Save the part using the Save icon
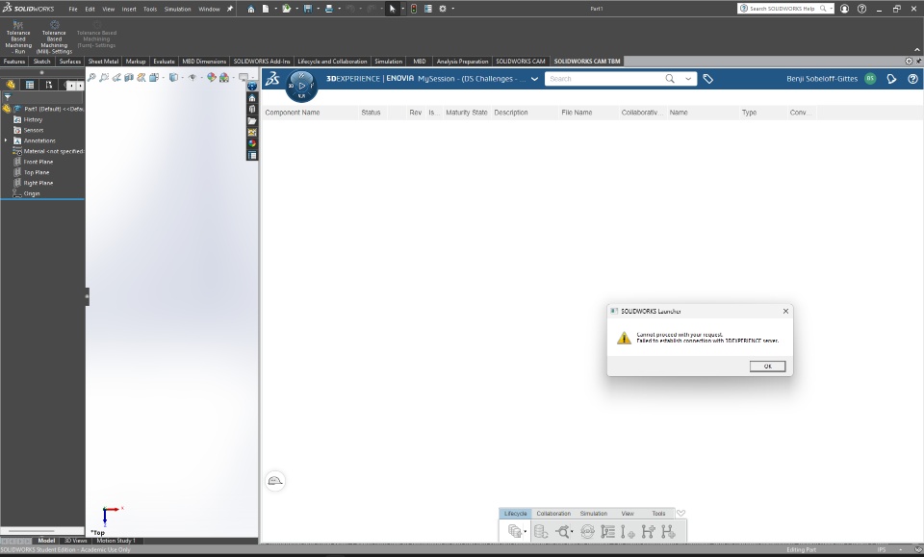Viewport: 924px width, 557px height. (x=308, y=9)
